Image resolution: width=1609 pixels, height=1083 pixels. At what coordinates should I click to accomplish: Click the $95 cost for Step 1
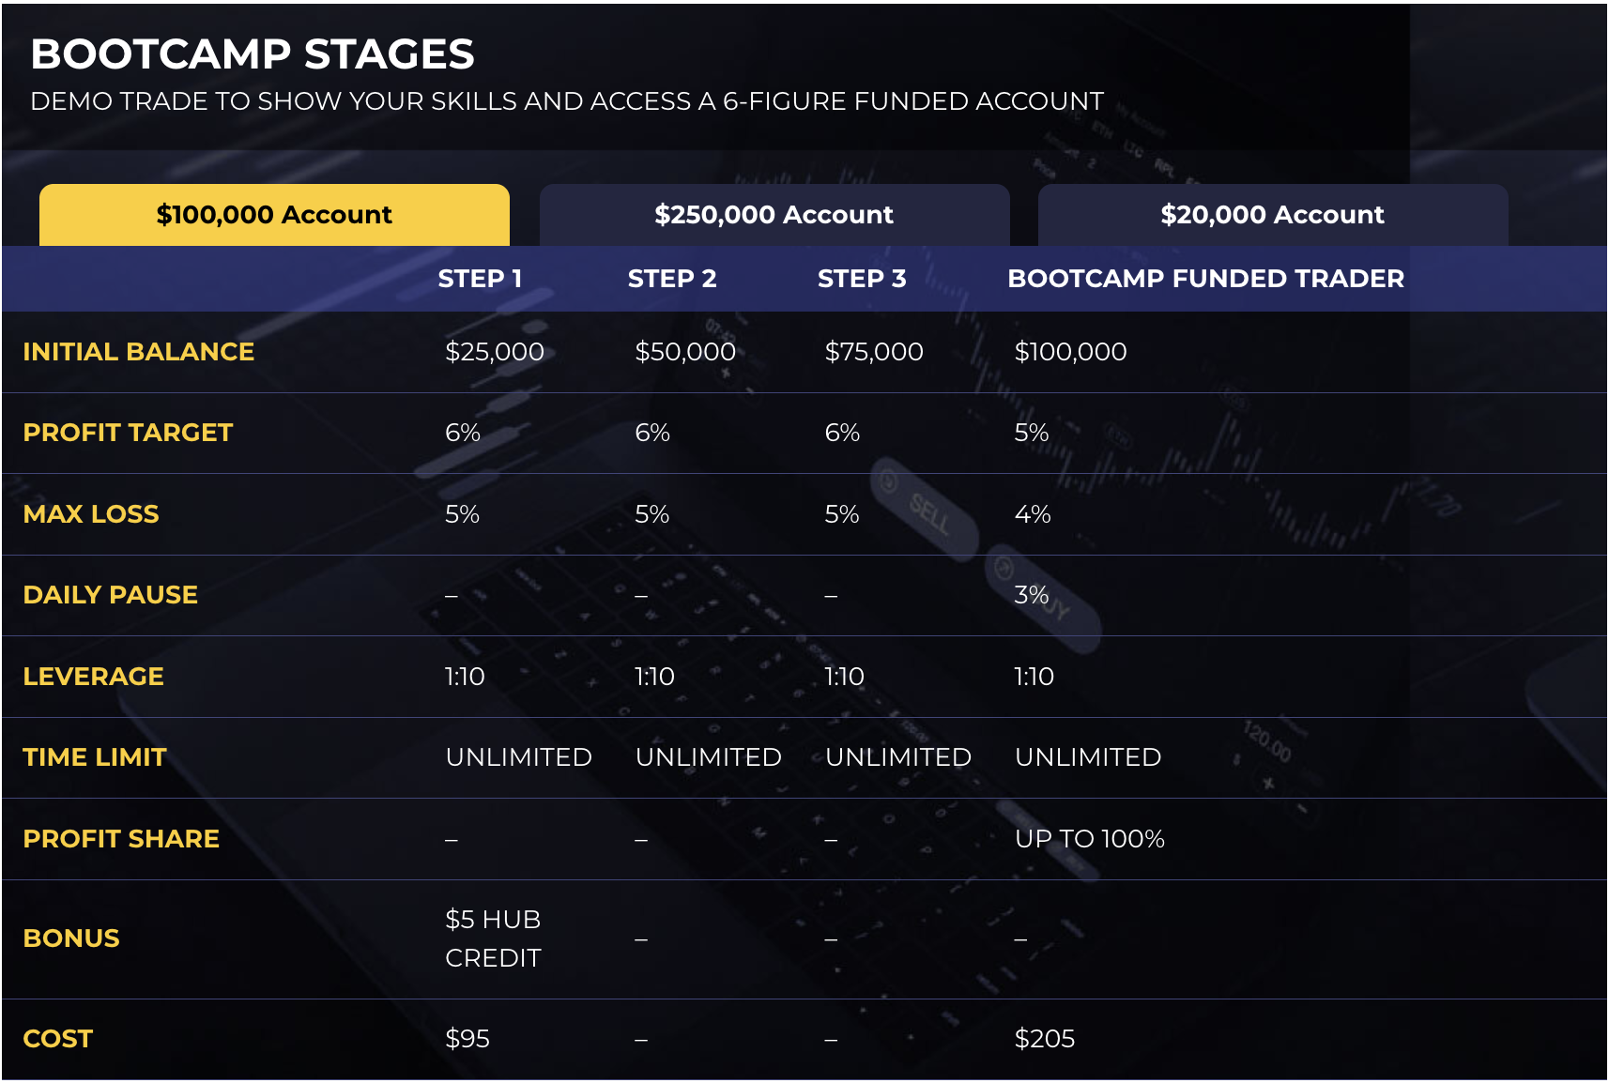467,1039
